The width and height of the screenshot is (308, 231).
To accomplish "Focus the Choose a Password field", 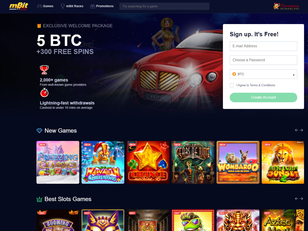I will [x=263, y=60].
